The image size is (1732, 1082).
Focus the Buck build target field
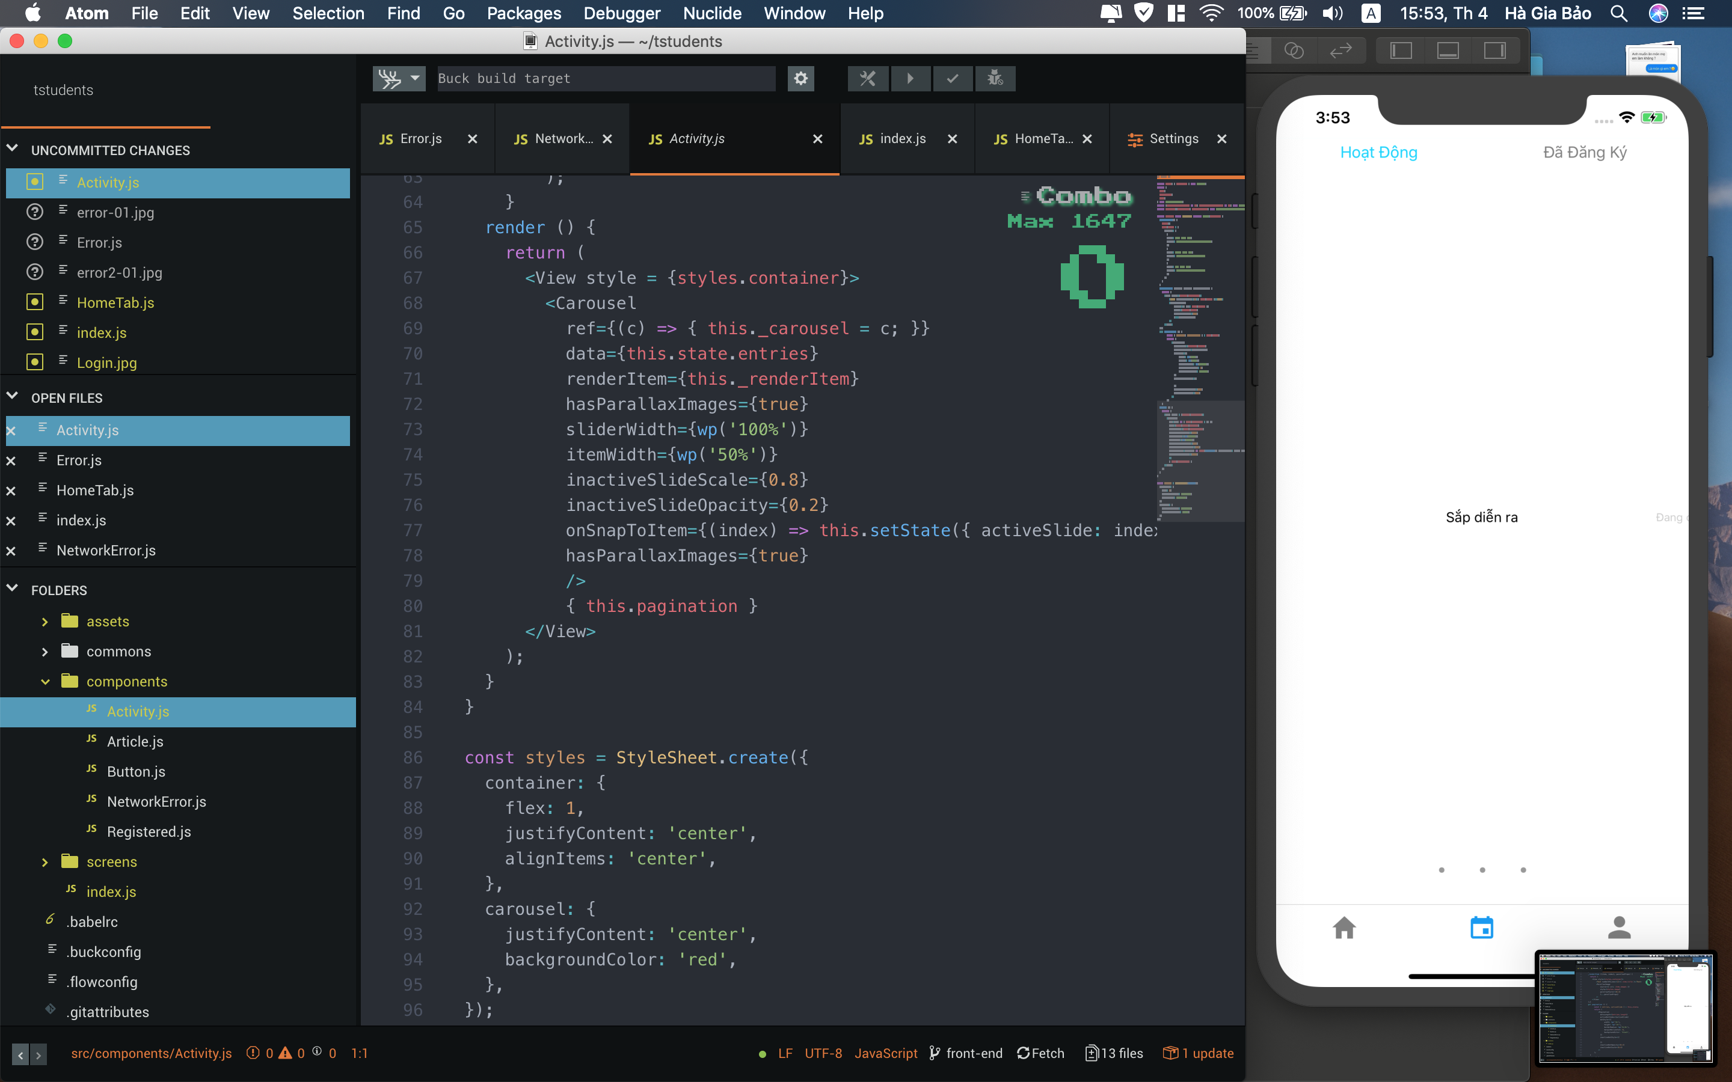pyautogui.click(x=606, y=78)
